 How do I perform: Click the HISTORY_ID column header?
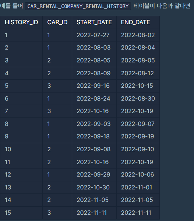pos(21,22)
